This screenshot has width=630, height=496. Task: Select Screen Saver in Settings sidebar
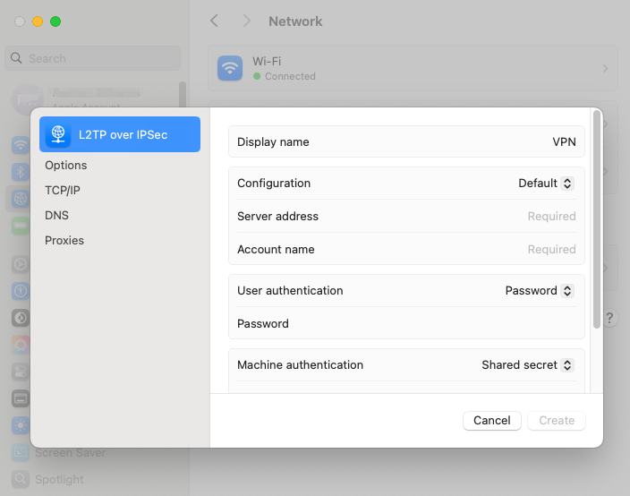[70, 453]
